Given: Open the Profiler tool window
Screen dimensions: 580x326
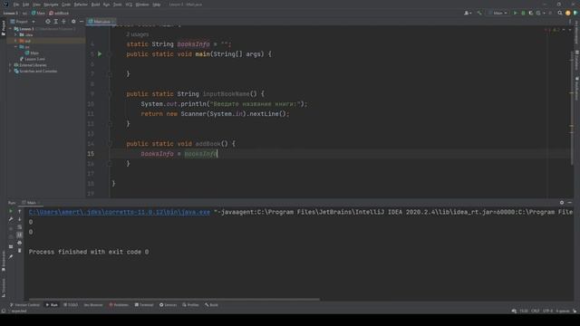Looking at the screenshot, I should (x=190, y=305).
